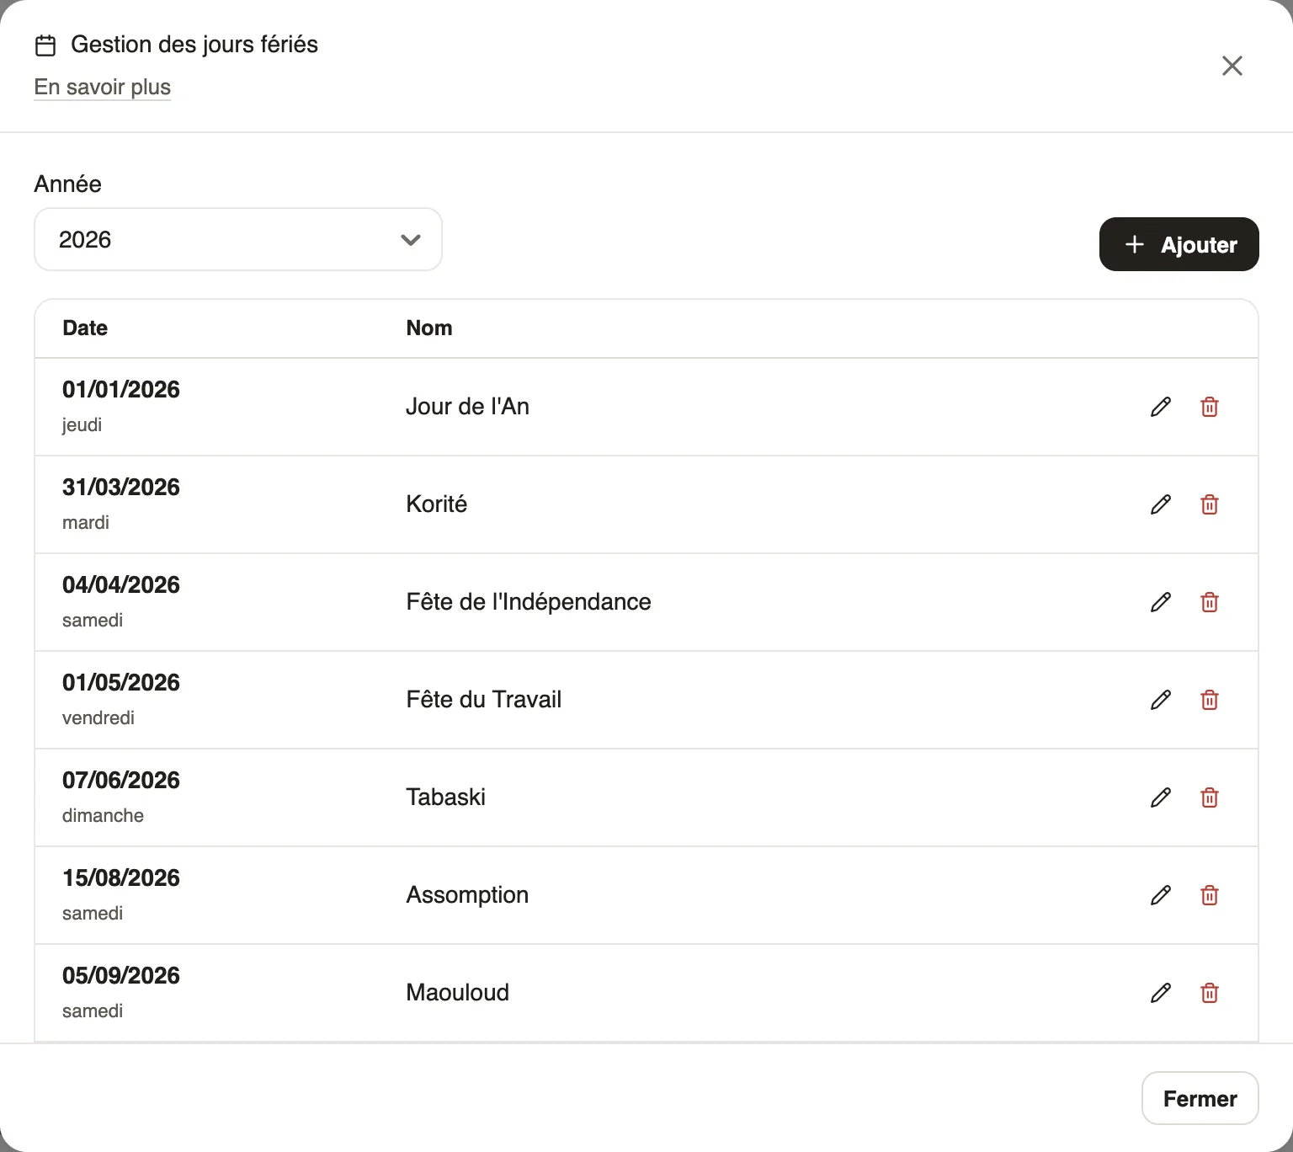This screenshot has height=1152, width=1293.
Task: Edit the Tabaski holiday
Action: (x=1161, y=797)
